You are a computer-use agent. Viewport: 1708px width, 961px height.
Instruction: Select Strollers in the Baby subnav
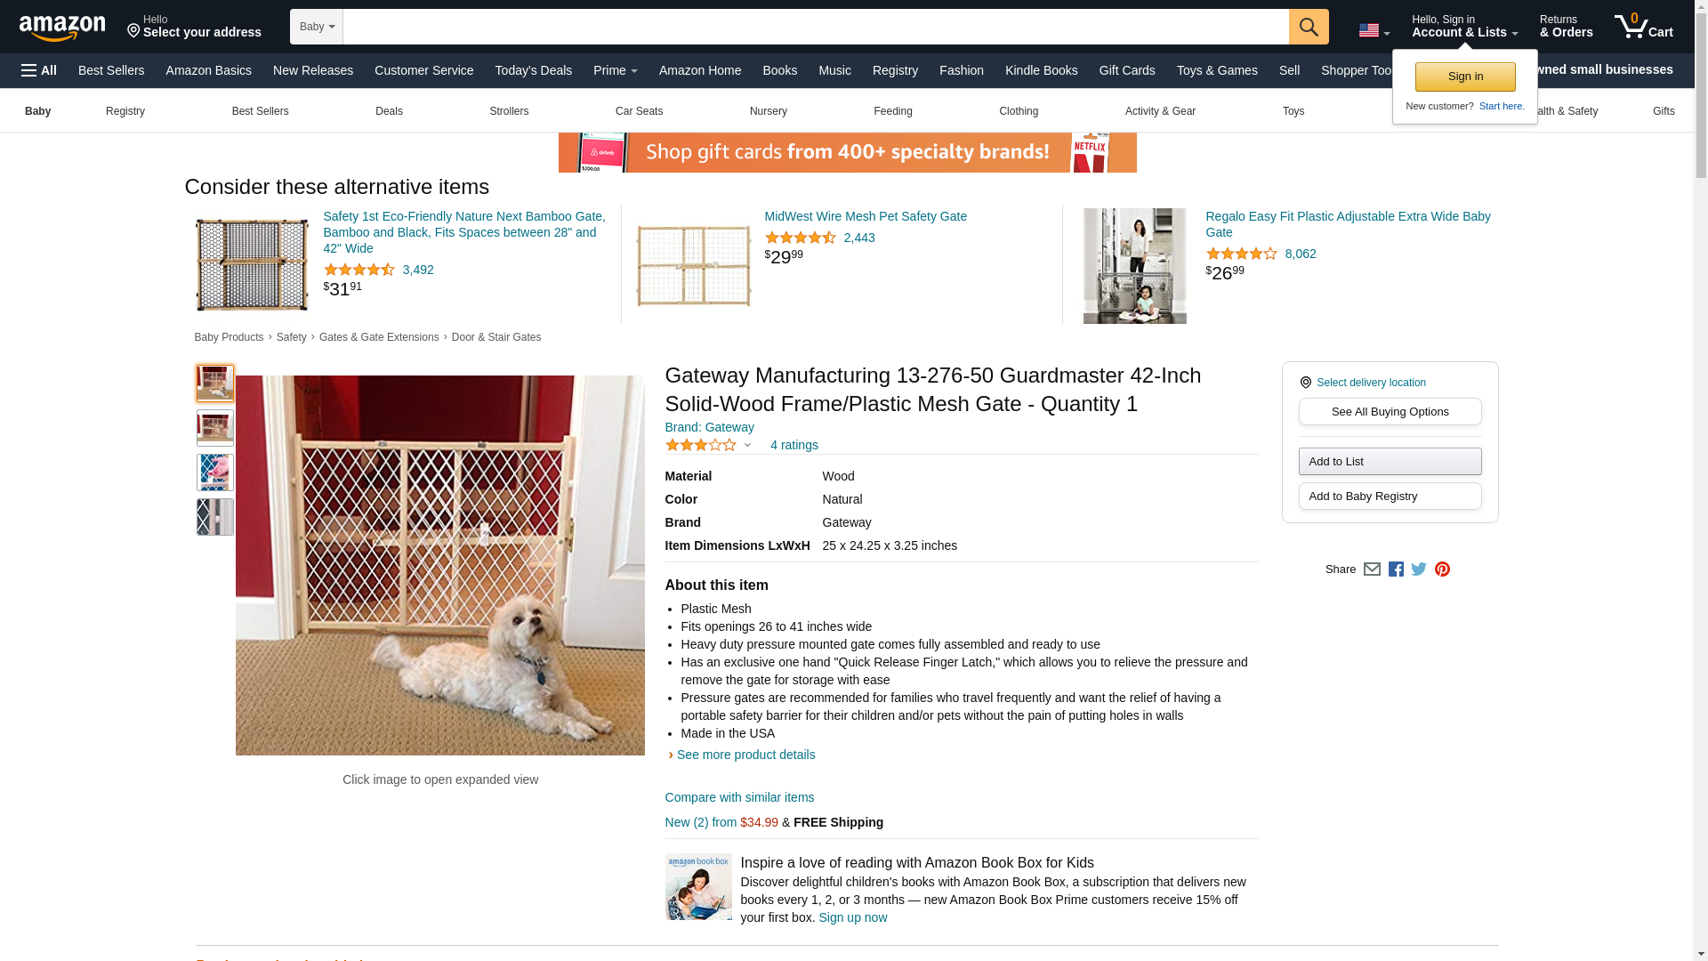(x=509, y=111)
